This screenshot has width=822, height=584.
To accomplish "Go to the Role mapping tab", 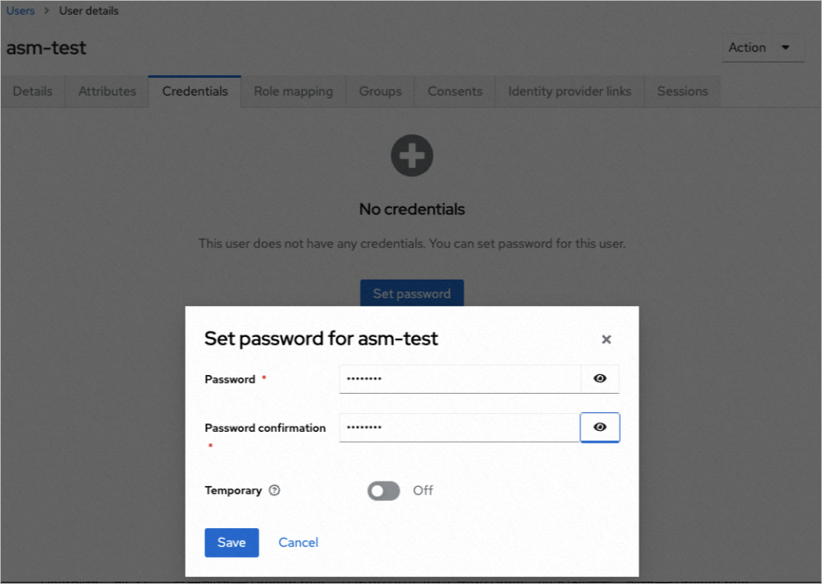I will pos(293,91).
